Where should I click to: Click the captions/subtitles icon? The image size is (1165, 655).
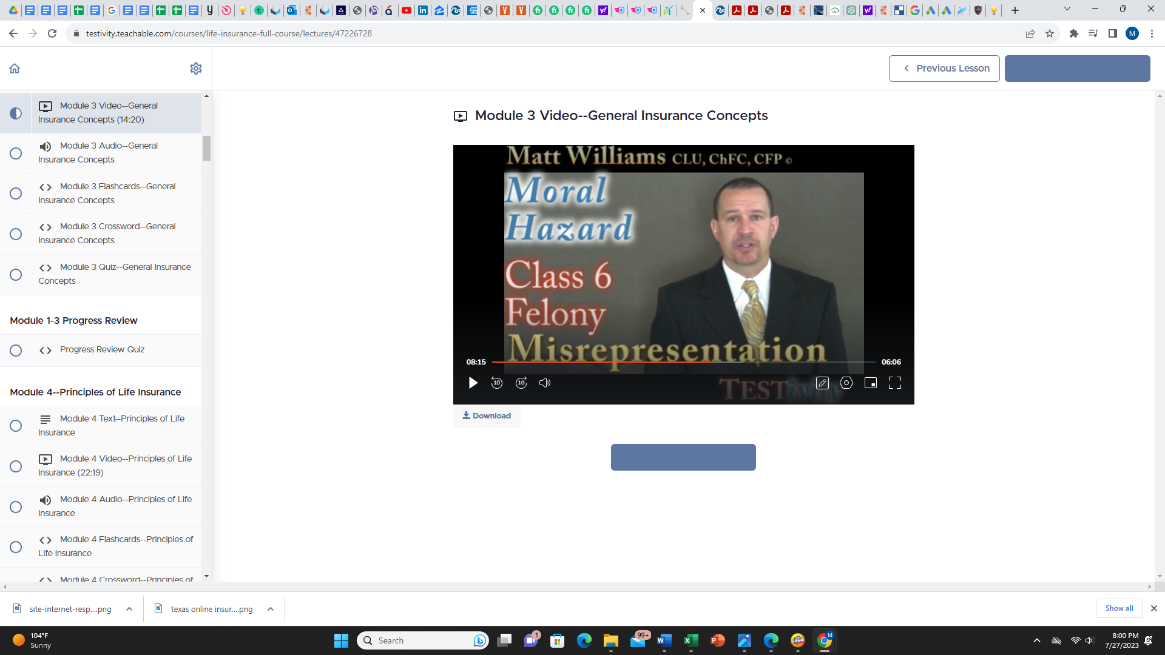click(x=823, y=383)
